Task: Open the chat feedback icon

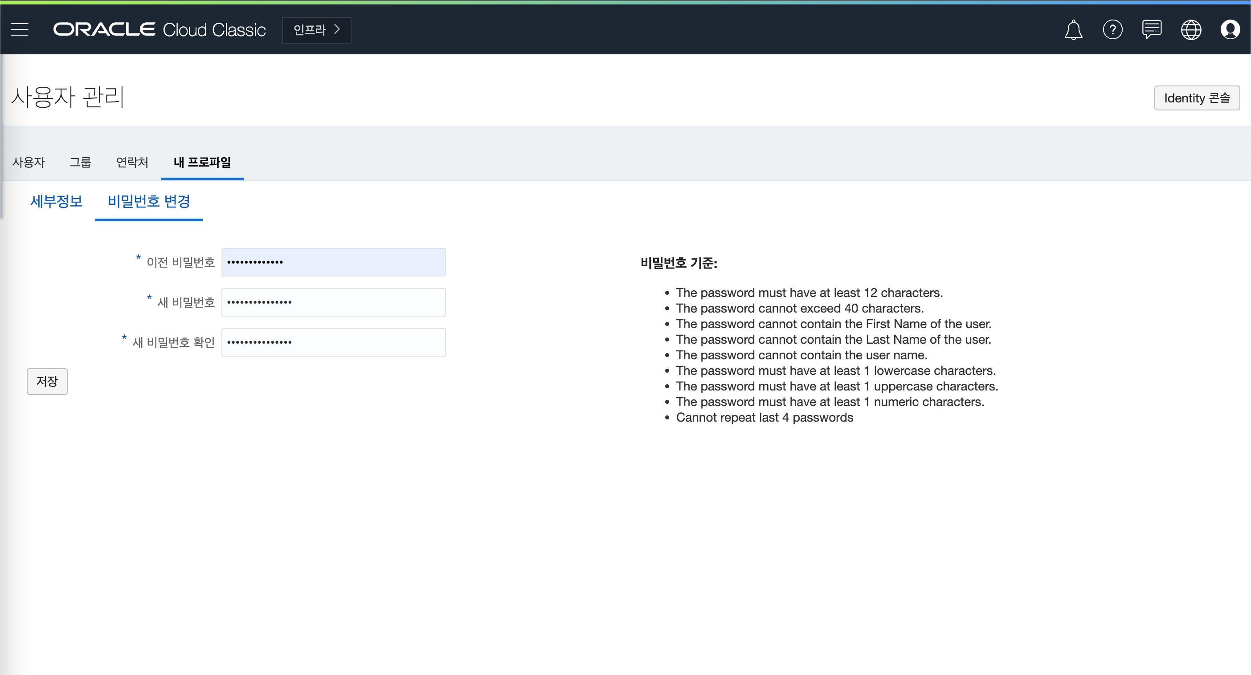Action: tap(1152, 29)
